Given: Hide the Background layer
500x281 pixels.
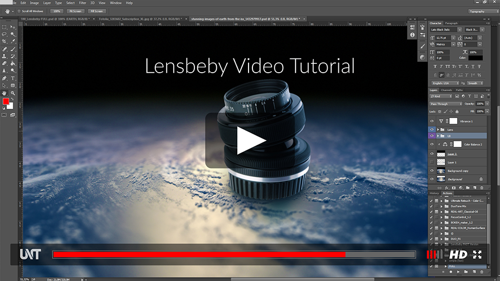Looking at the screenshot, I should click(x=432, y=179).
